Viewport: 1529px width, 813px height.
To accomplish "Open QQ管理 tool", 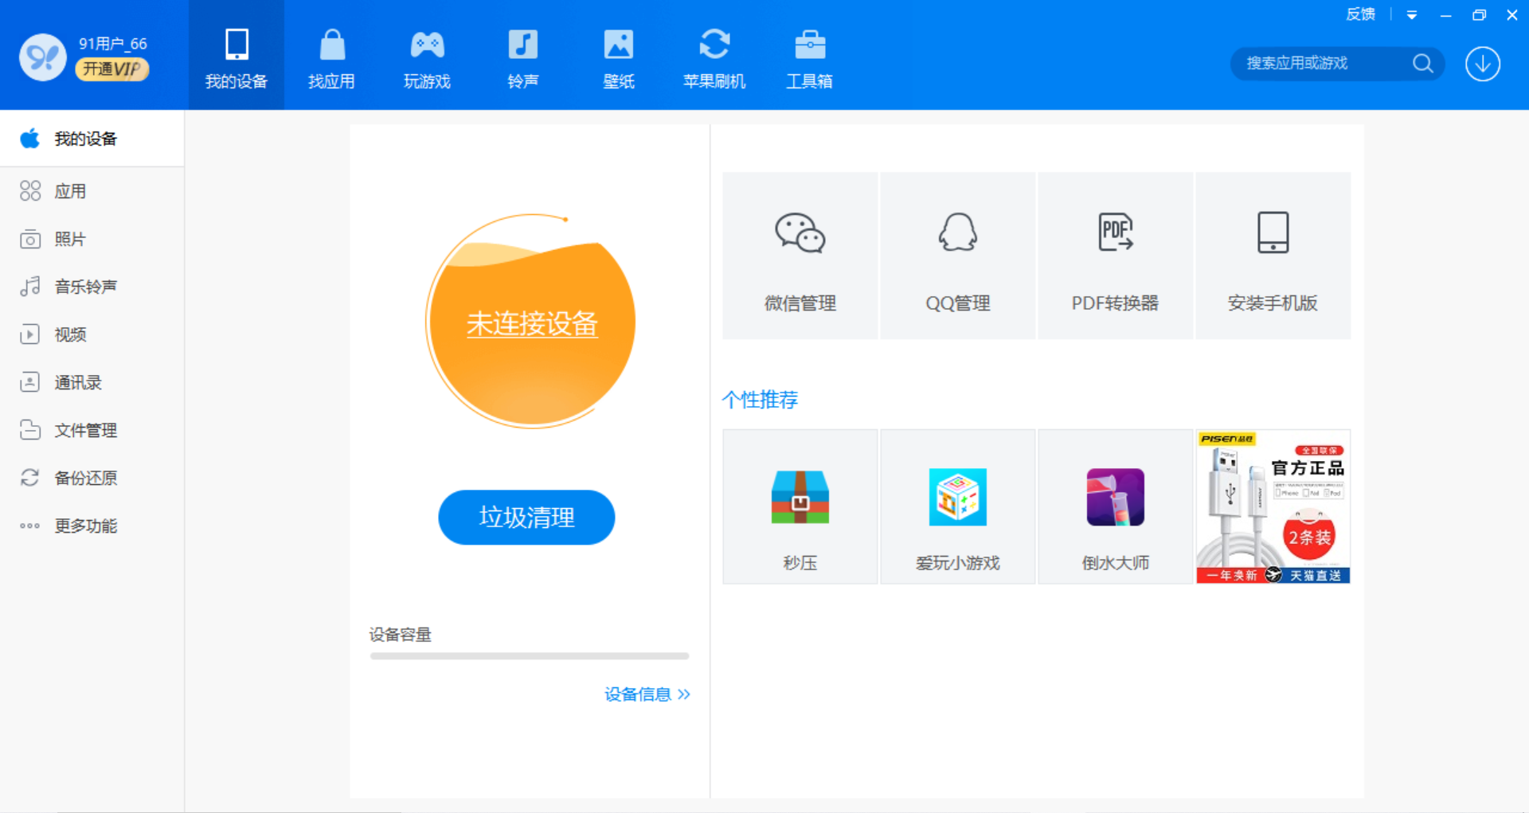I will point(957,255).
